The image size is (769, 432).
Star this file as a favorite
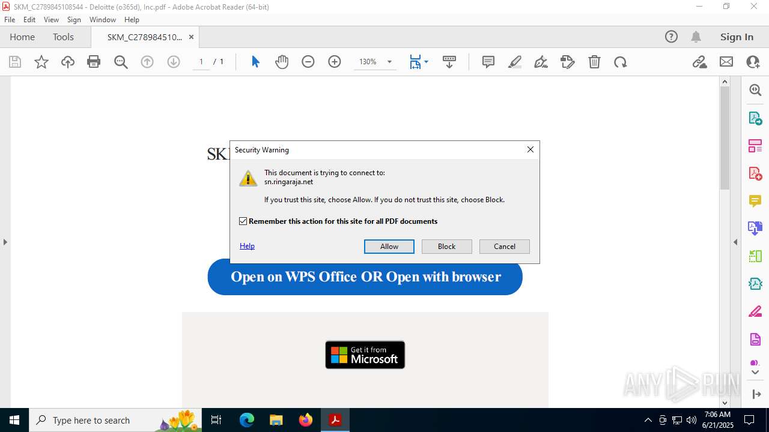pos(41,62)
